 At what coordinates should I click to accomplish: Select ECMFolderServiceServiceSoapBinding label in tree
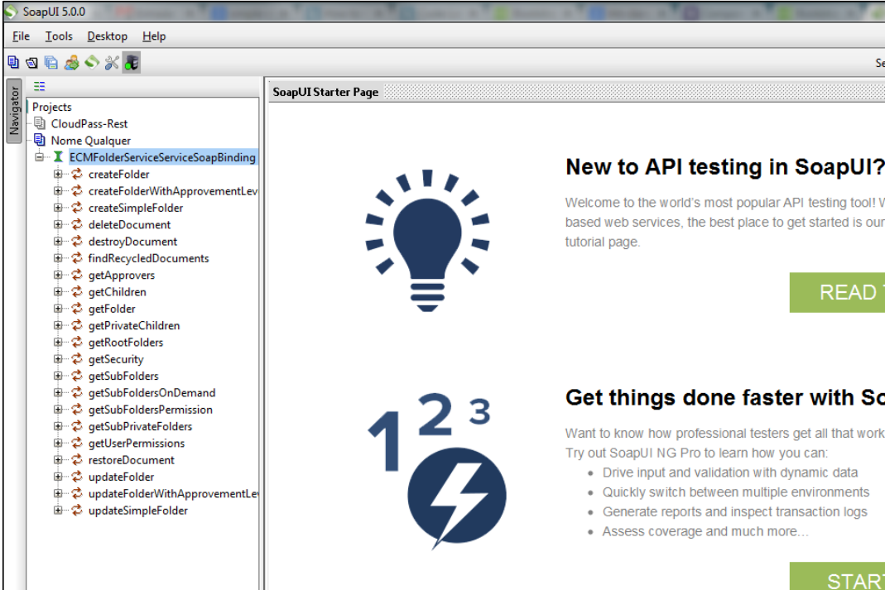[x=162, y=157]
